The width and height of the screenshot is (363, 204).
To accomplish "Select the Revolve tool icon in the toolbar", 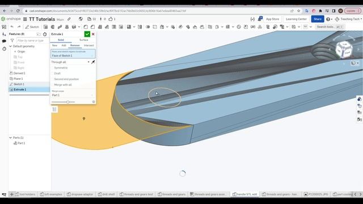I will click(53, 27).
